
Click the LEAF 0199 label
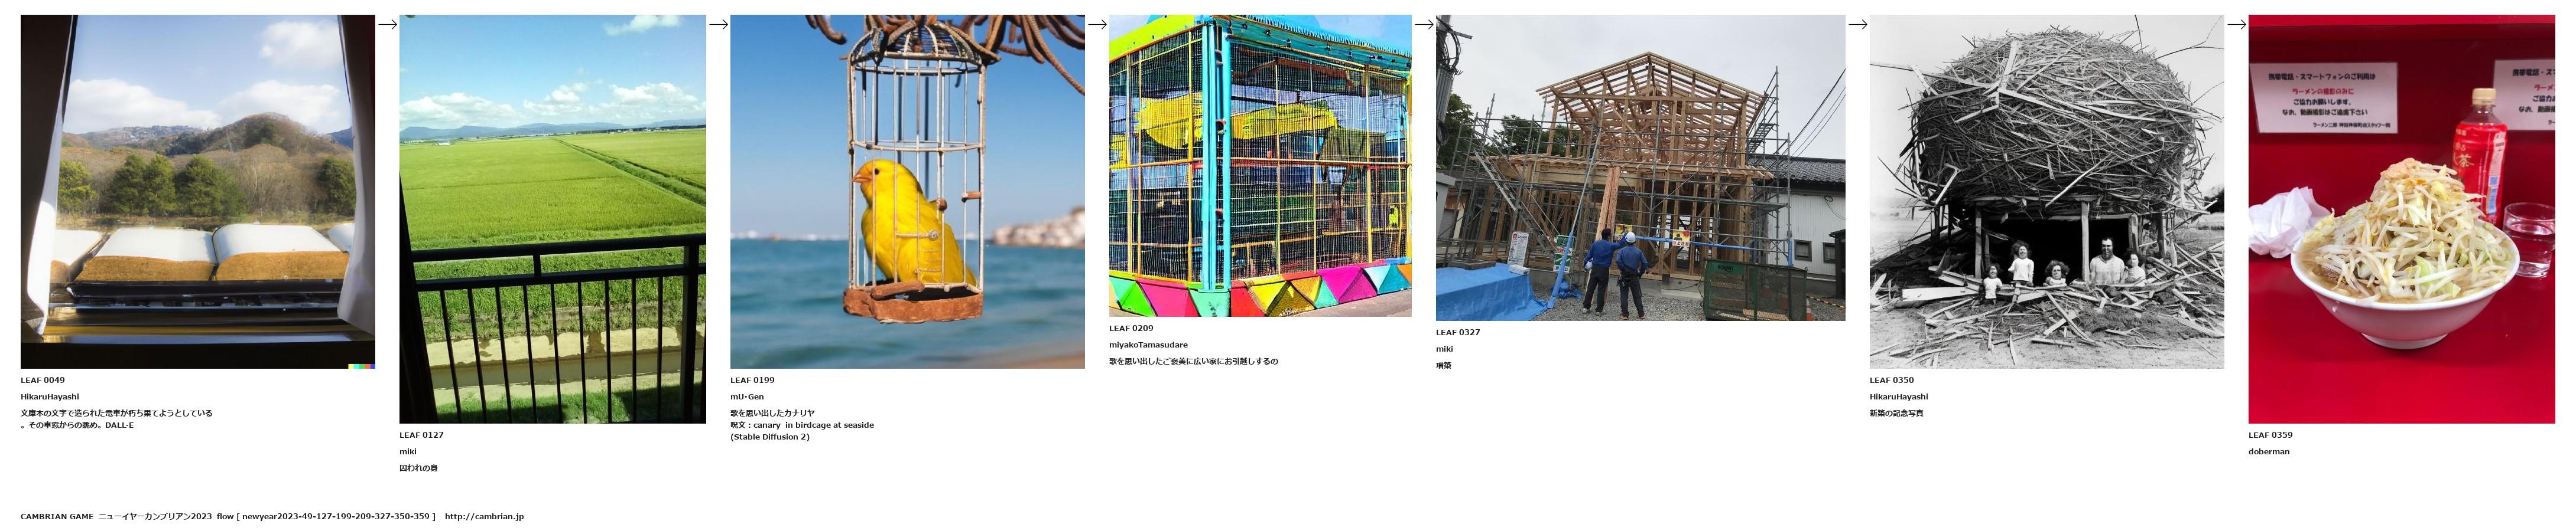[x=752, y=381]
